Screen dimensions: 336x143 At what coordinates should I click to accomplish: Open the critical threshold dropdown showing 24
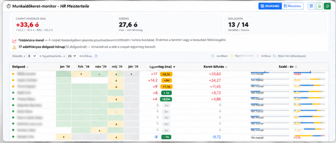point(72,56)
